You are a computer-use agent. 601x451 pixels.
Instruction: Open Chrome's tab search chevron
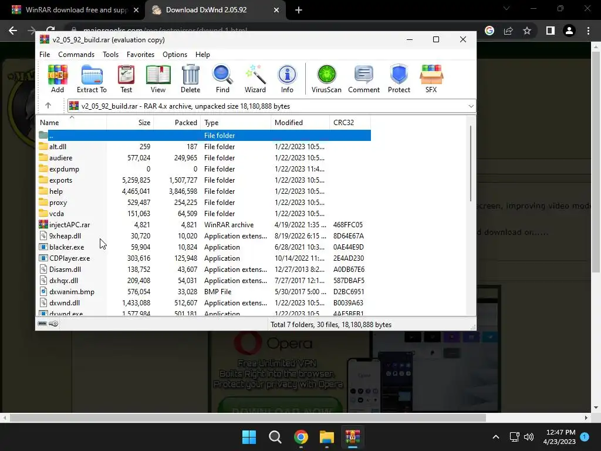[507, 8]
